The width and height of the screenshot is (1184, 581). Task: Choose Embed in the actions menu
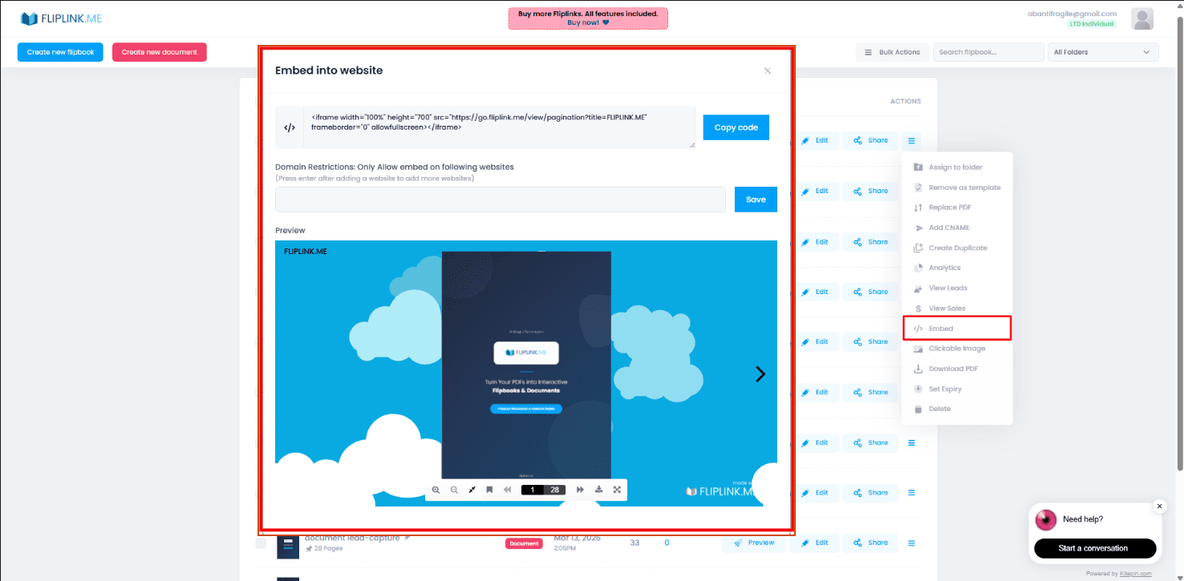(958, 329)
